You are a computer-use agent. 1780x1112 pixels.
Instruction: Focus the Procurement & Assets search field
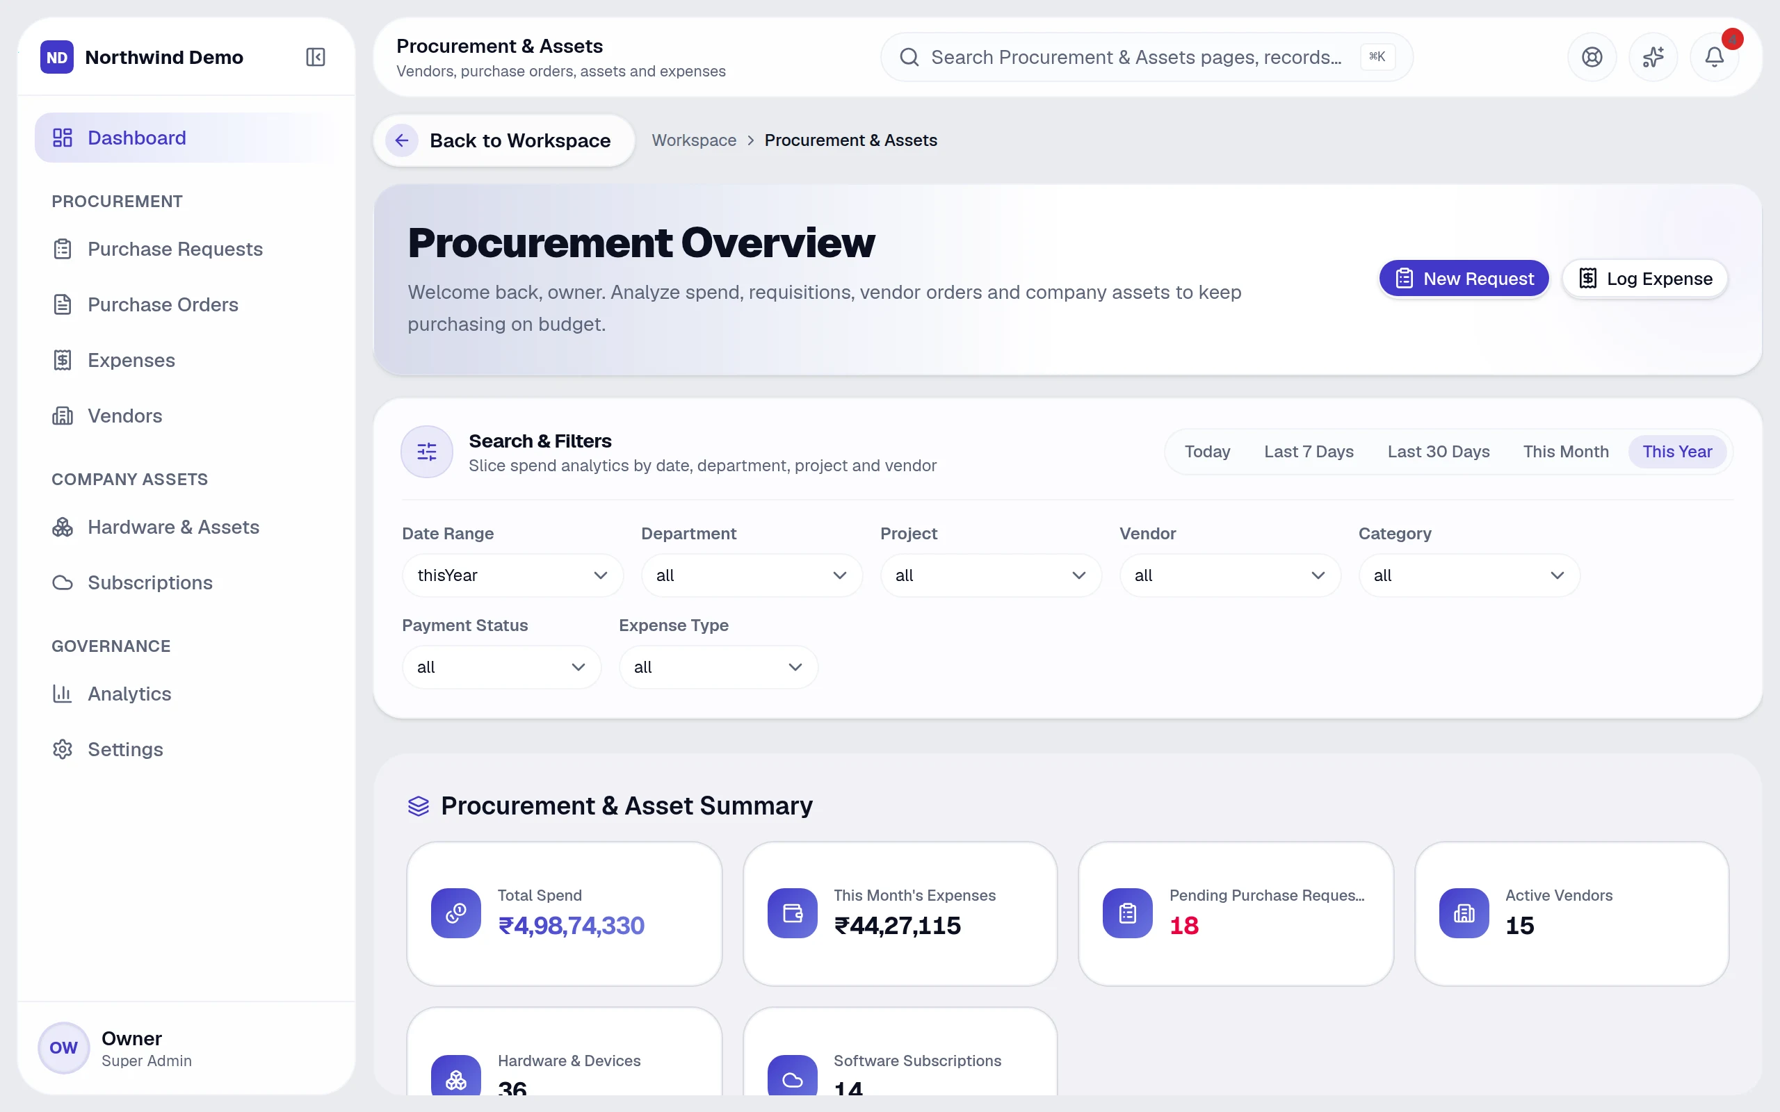pyautogui.click(x=1147, y=58)
